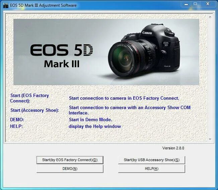Click 'Start in Demo Mode.' description text
This screenshot has height=190, width=218.
(90, 120)
